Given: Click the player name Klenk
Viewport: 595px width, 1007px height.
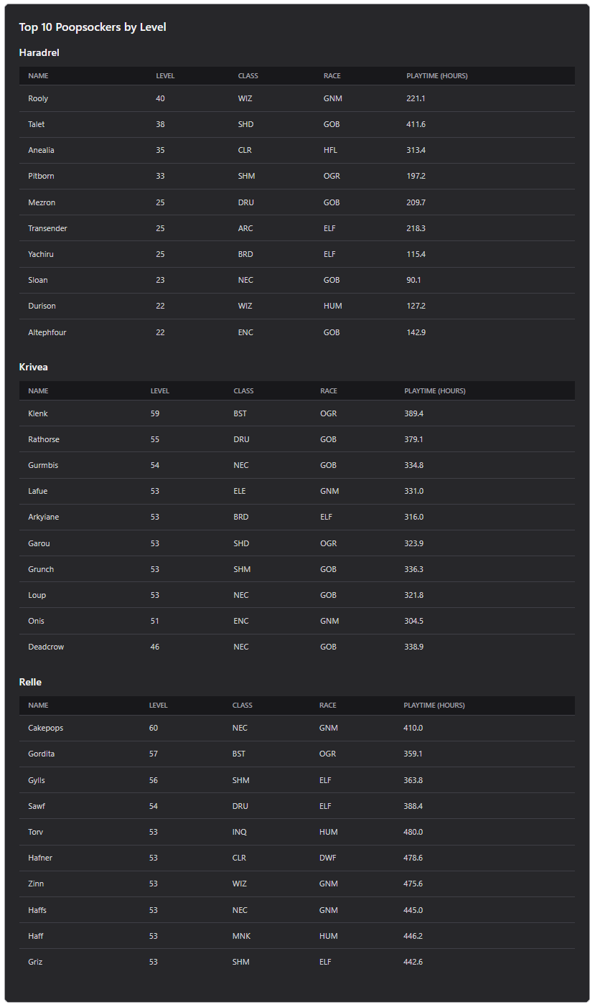Looking at the screenshot, I should pos(38,413).
